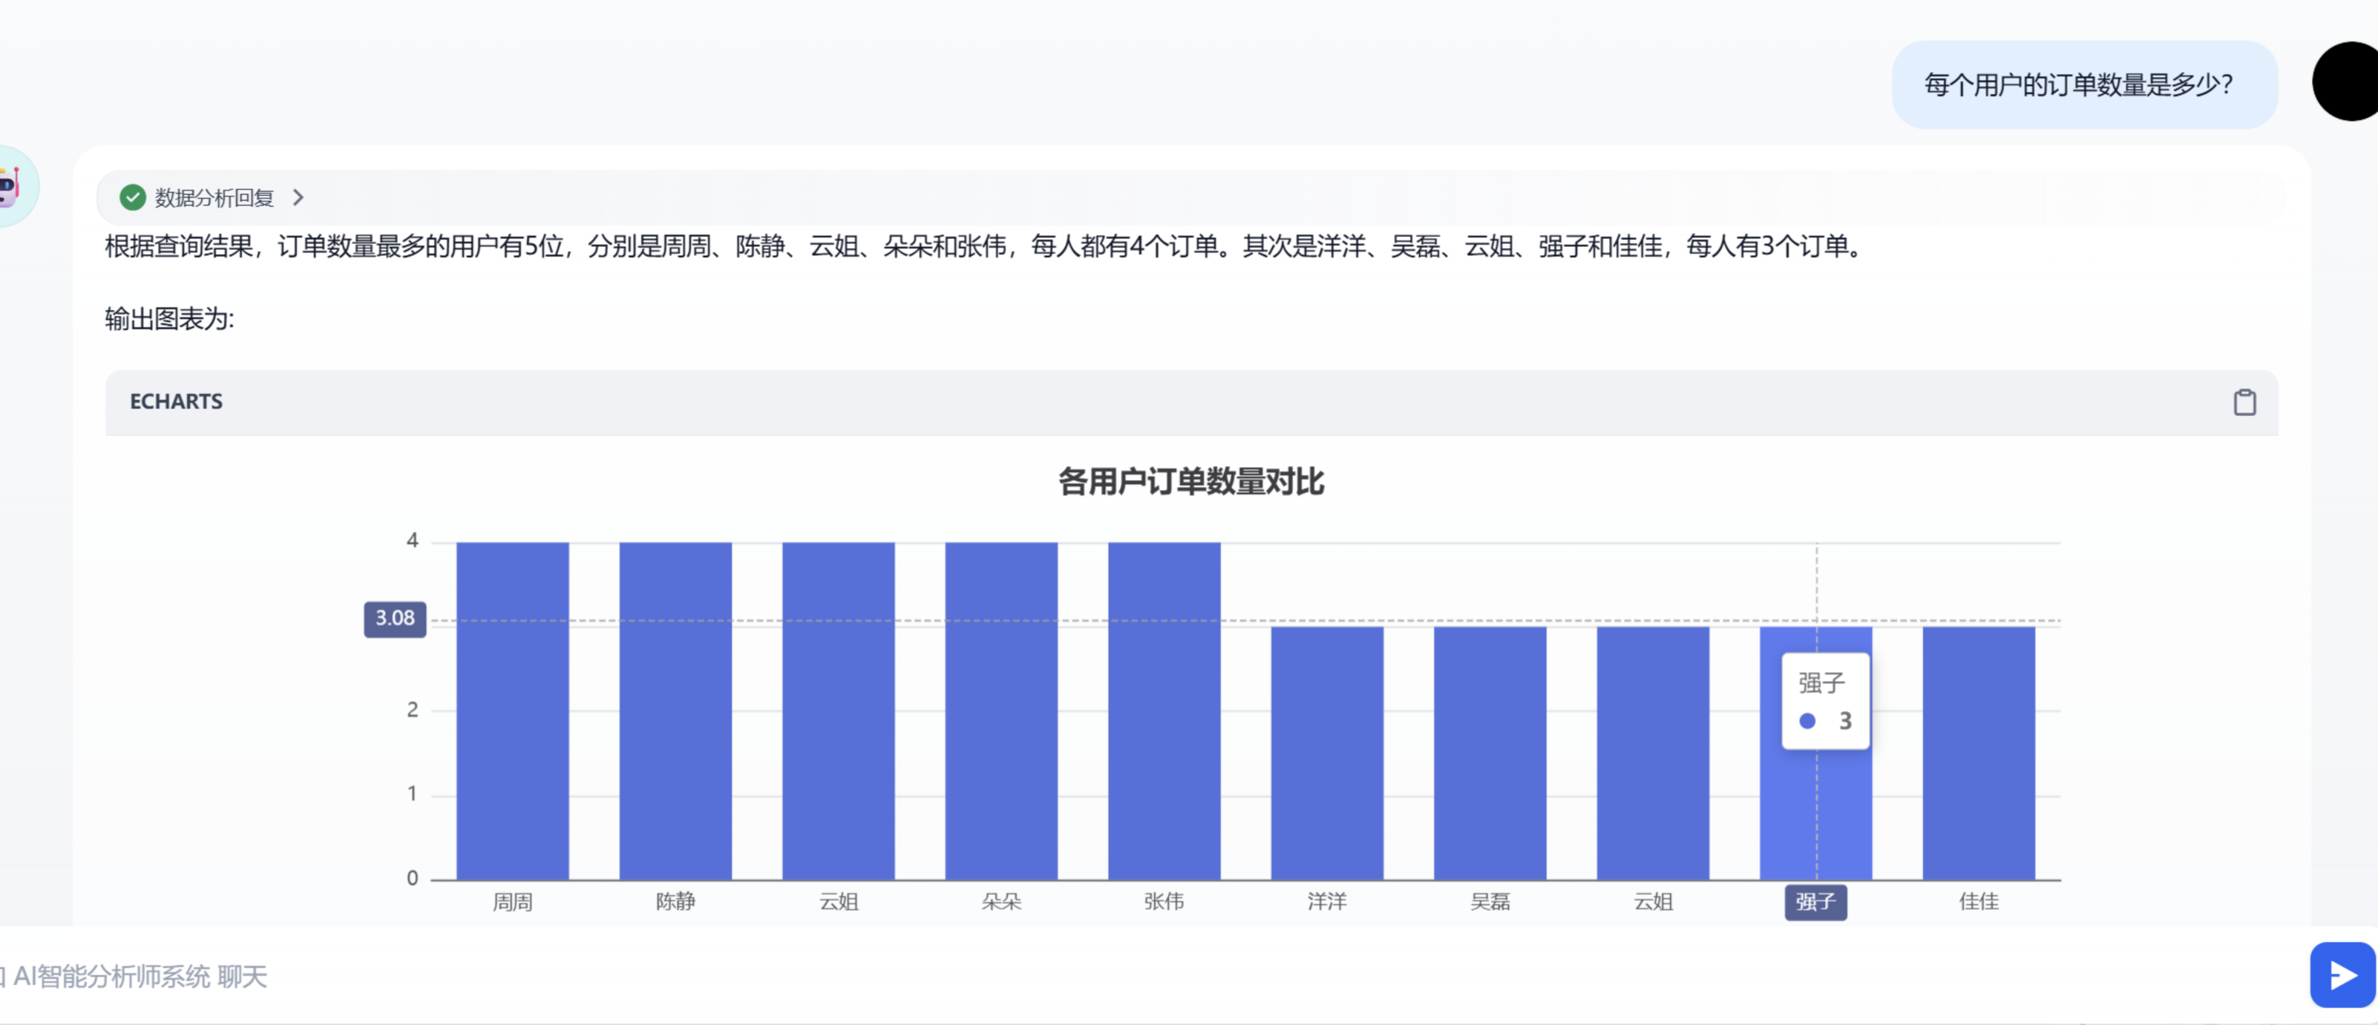
Task: Click the black user avatar circle
Action: 2347,81
